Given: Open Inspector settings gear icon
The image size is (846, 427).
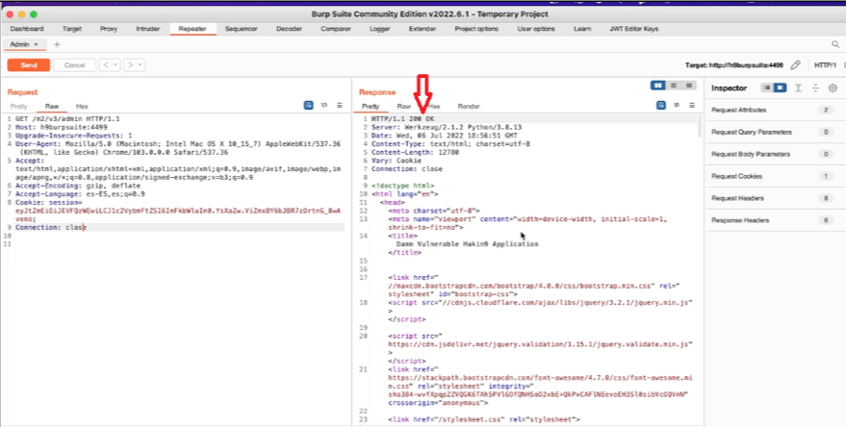Looking at the screenshot, I should click(x=833, y=88).
